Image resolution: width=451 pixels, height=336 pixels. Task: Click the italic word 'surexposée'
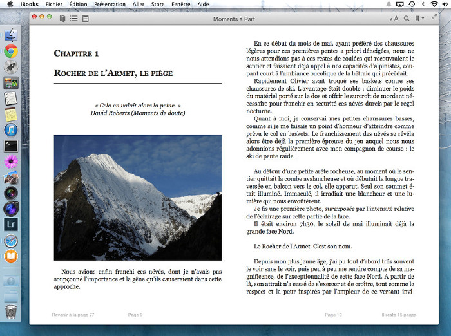[340, 209]
